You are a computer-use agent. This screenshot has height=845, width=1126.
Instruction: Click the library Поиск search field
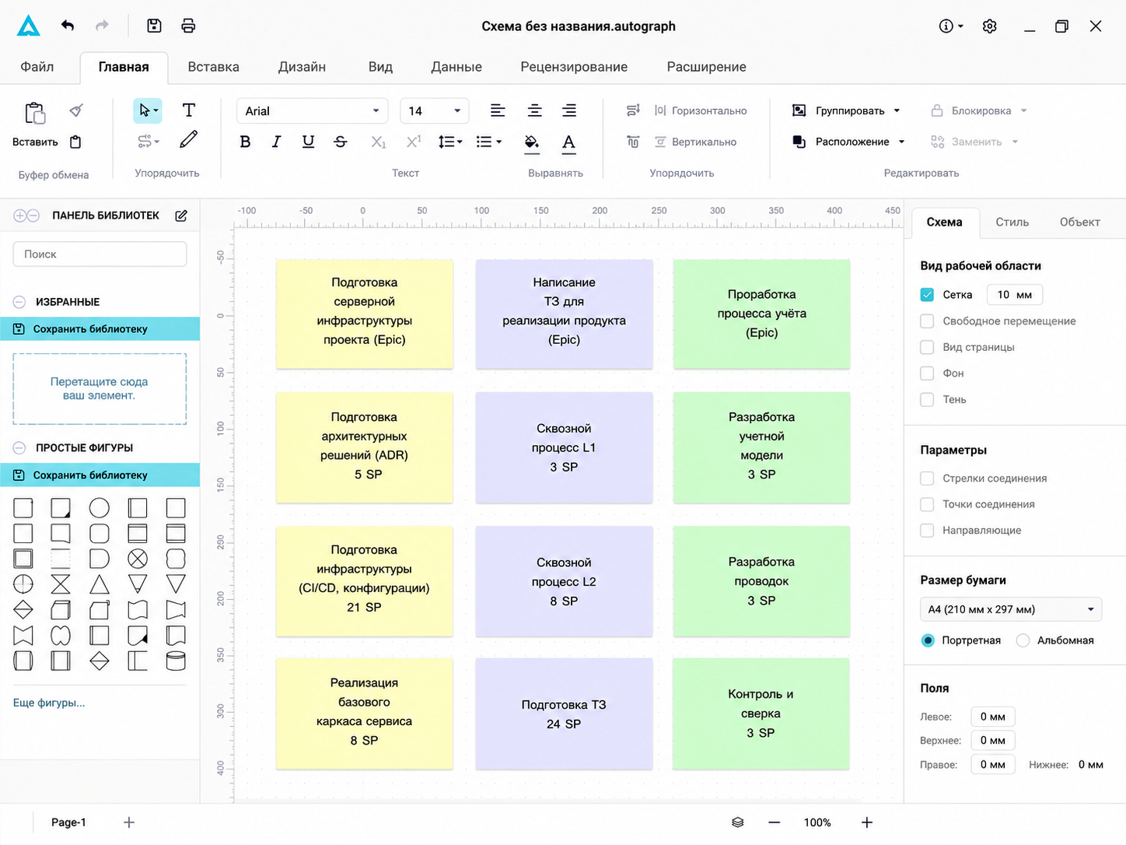tap(100, 254)
